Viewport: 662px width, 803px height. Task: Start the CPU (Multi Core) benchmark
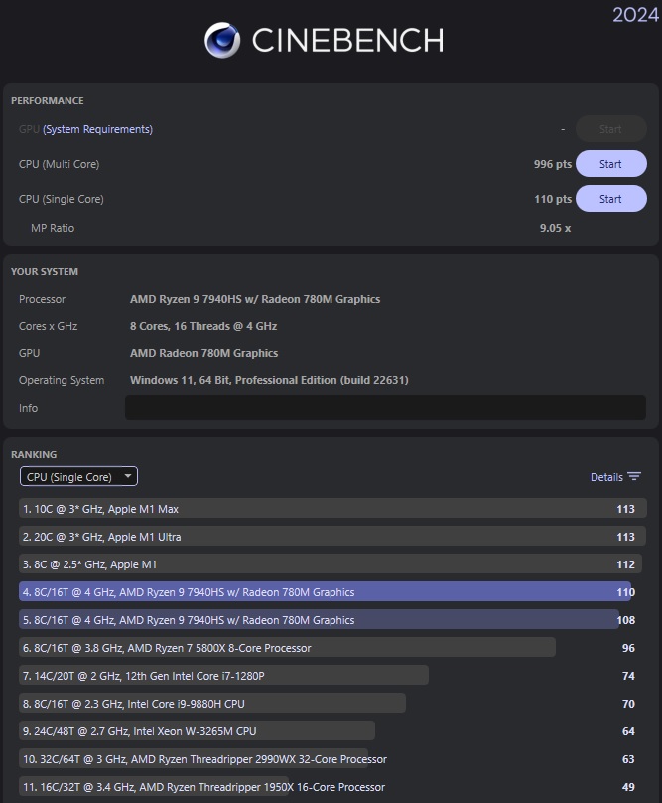610,164
